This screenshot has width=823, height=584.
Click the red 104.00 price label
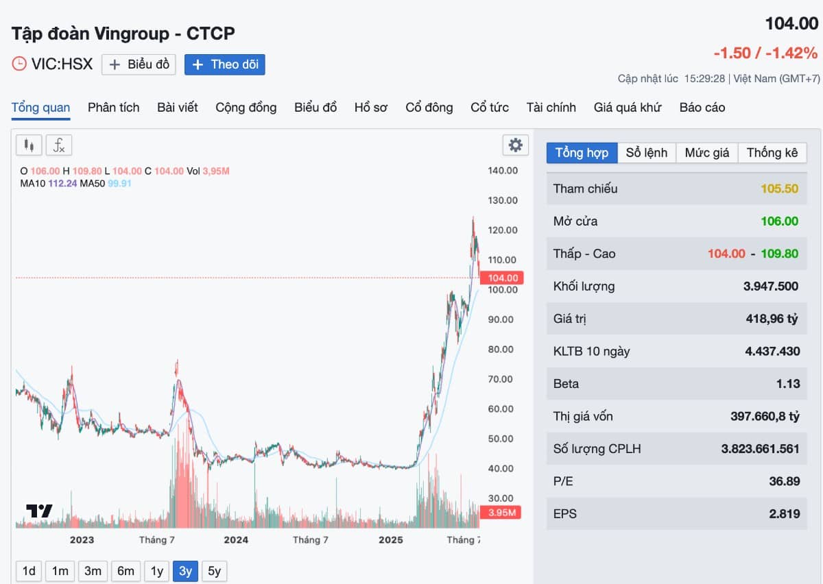(501, 278)
